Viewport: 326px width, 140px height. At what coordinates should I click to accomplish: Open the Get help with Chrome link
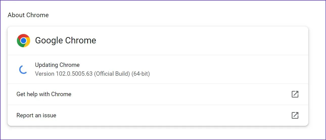44,94
